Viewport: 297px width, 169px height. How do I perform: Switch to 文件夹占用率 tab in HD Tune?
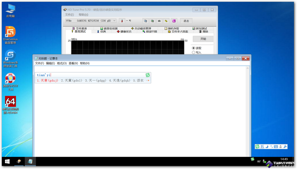178,31
